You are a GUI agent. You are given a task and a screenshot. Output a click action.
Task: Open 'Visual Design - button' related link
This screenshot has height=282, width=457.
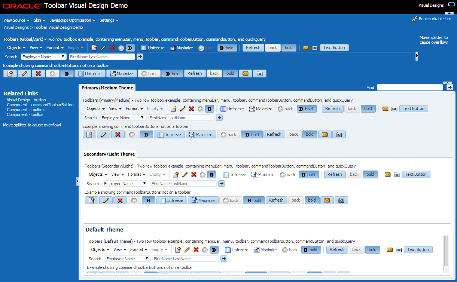26,100
